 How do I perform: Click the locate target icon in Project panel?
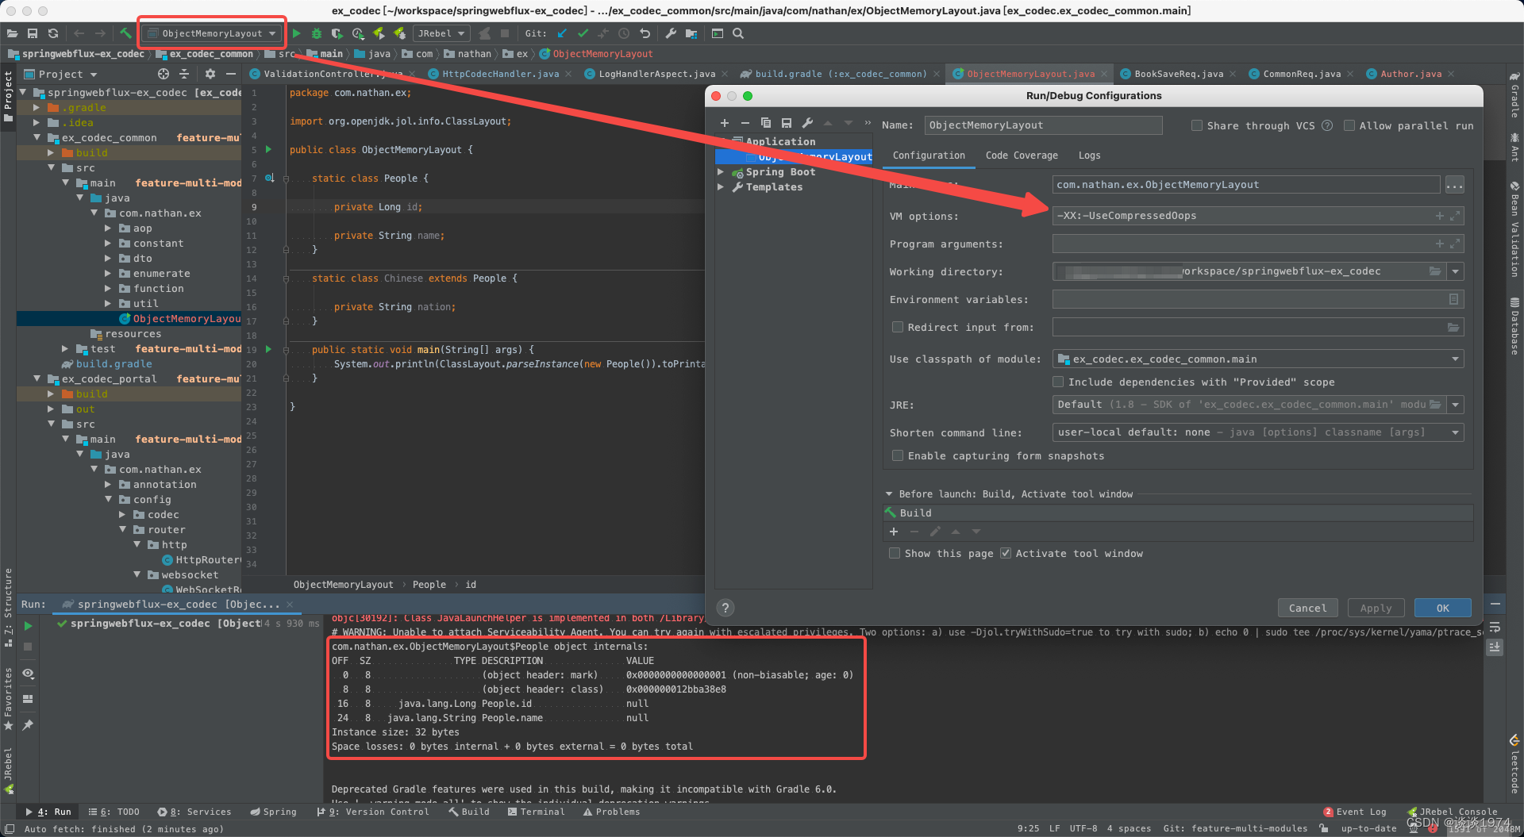[x=164, y=74]
